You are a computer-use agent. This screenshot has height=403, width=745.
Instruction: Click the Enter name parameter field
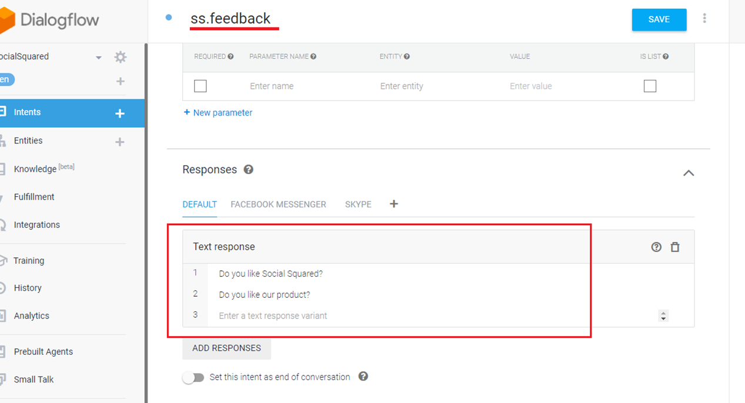(272, 86)
